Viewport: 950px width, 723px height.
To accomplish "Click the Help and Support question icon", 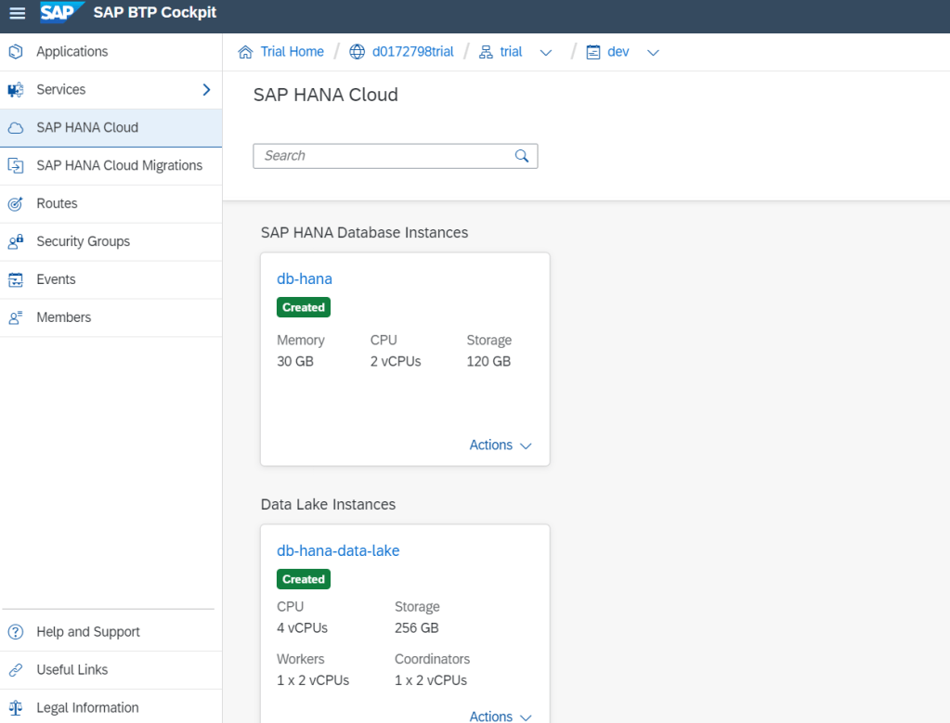I will click(15, 632).
